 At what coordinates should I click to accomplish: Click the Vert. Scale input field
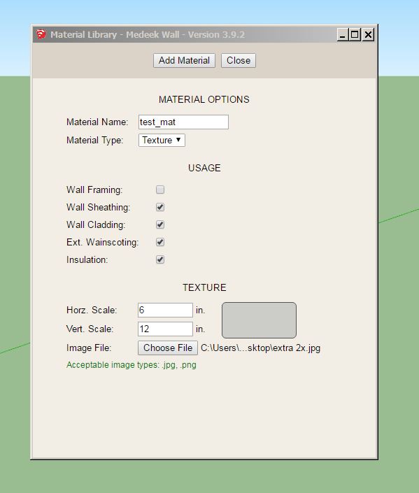[165, 329]
